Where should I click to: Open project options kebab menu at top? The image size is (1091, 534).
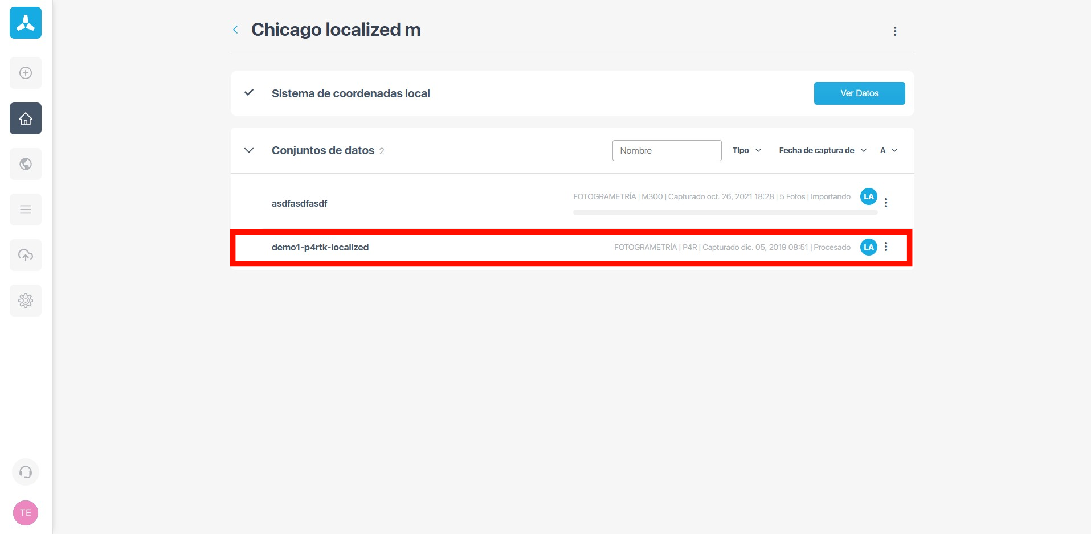point(894,31)
